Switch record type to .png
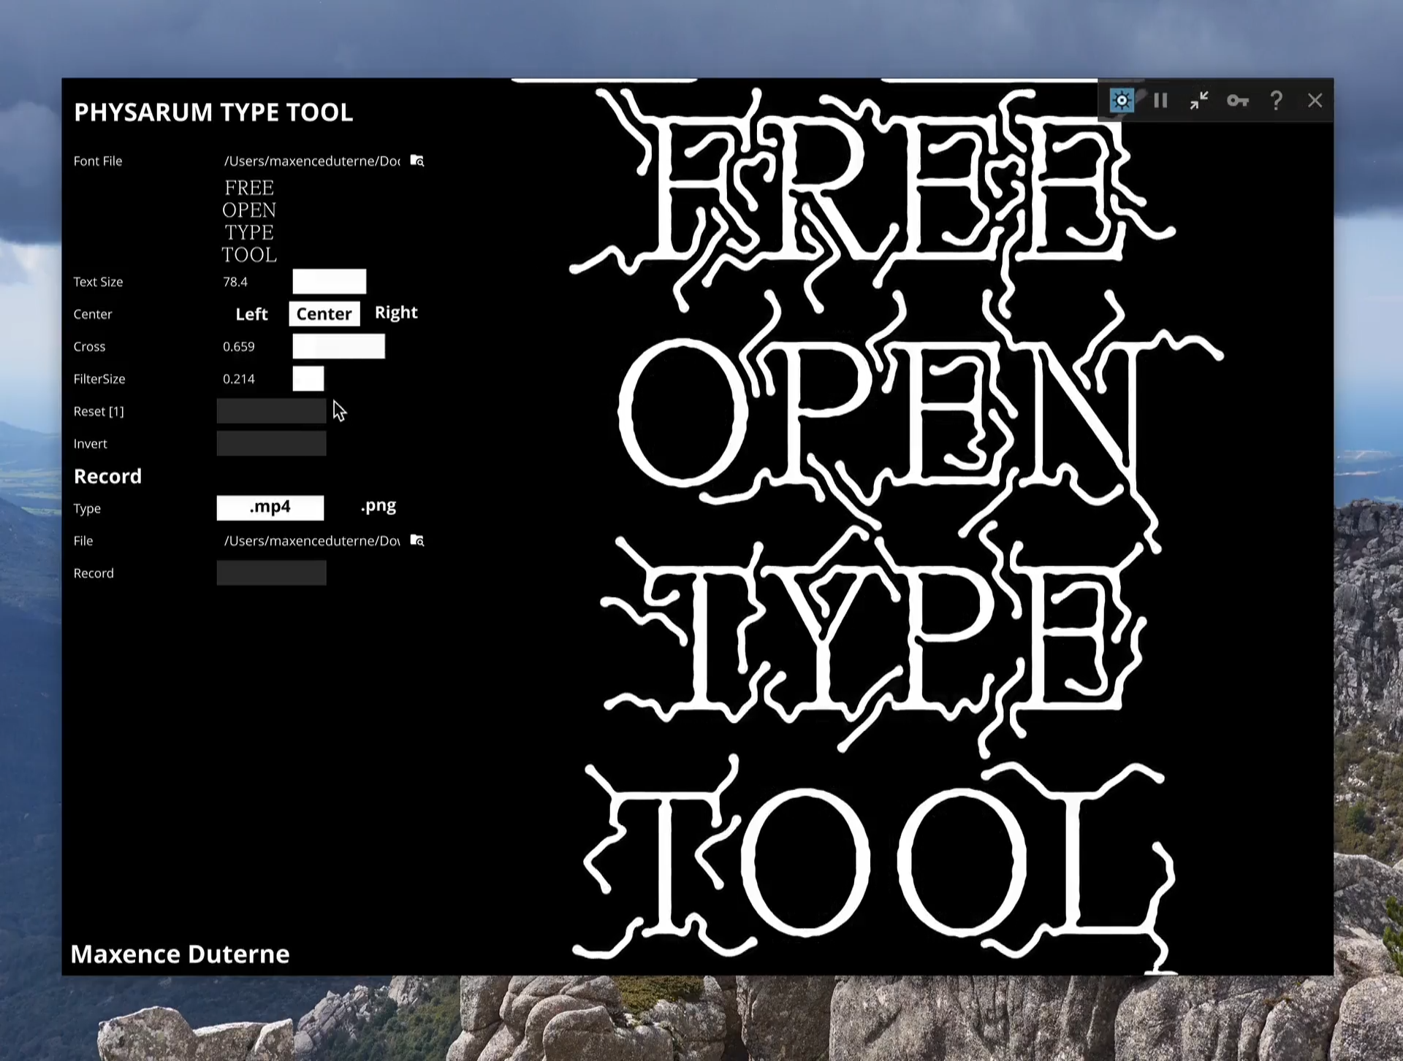Screen dimensions: 1403x1061 tap(378, 505)
